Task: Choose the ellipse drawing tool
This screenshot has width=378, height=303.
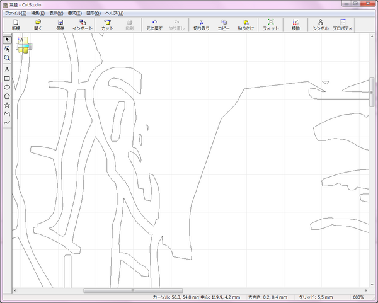Action: tap(7, 87)
